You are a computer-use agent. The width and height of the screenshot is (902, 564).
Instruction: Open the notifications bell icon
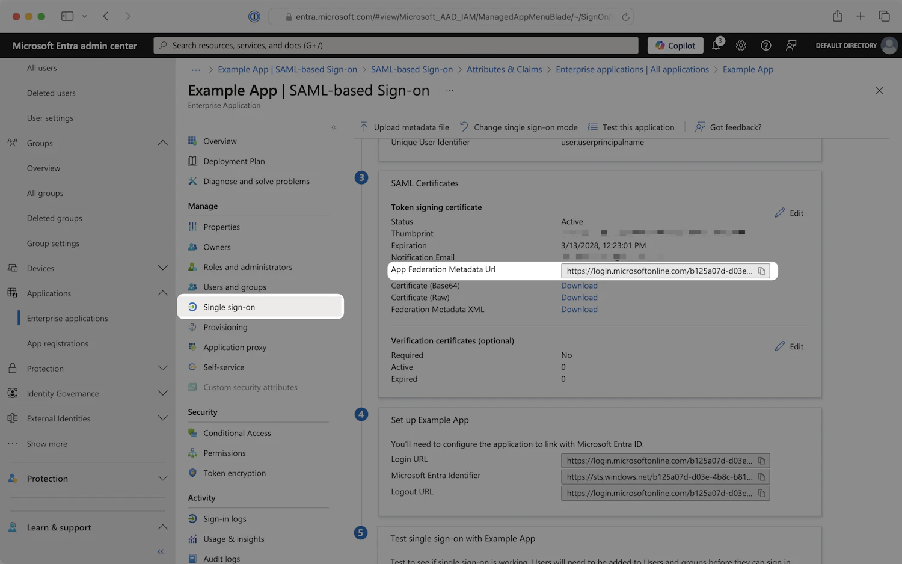pyautogui.click(x=716, y=45)
